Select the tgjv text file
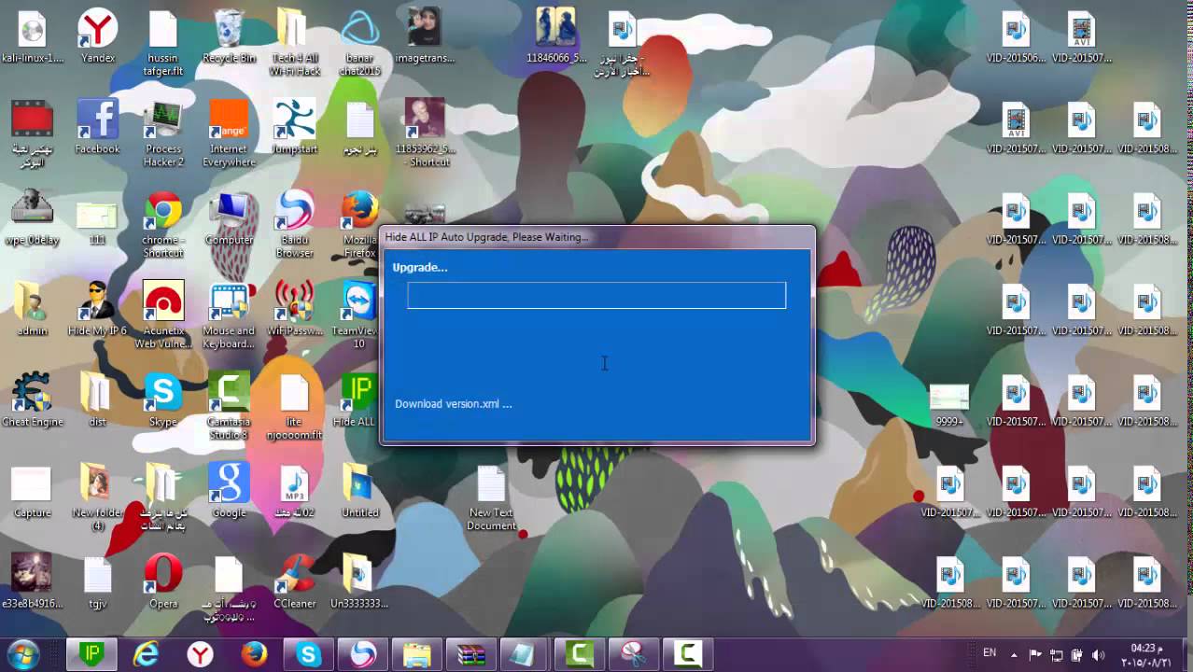 coord(97,581)
